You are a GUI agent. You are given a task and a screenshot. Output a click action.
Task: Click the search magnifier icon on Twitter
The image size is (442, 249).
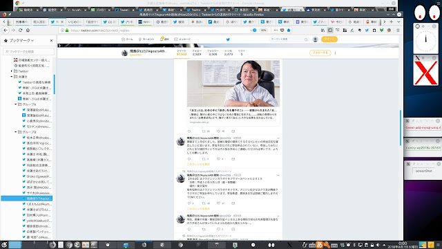click(x=306, y=39)
